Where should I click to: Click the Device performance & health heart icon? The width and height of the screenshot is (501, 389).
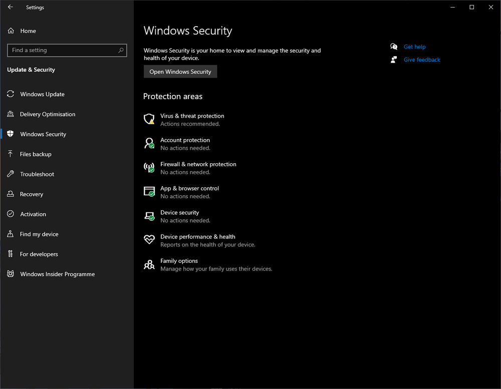[149, 240]
